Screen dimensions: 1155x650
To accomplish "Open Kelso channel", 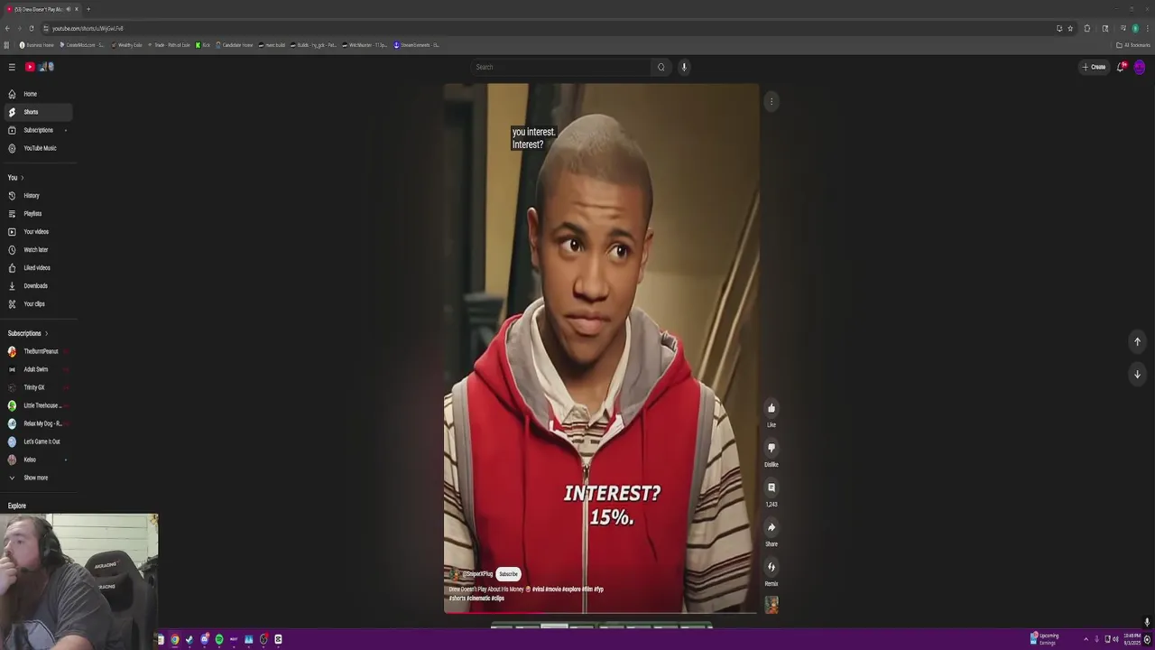I will coord(36,460).
